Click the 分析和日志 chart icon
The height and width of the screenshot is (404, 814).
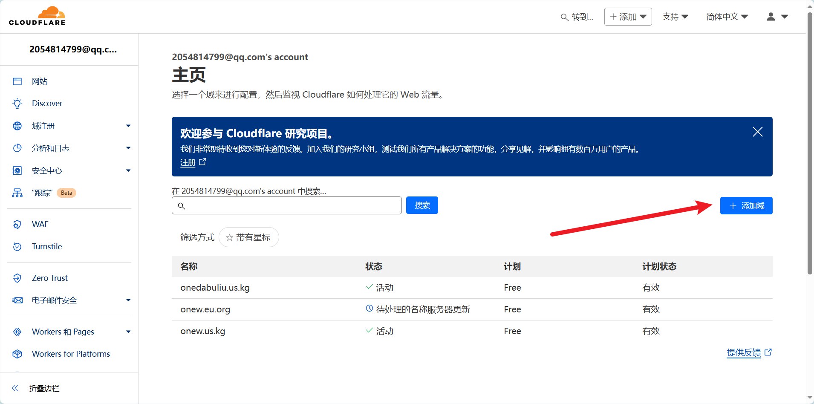17,148
